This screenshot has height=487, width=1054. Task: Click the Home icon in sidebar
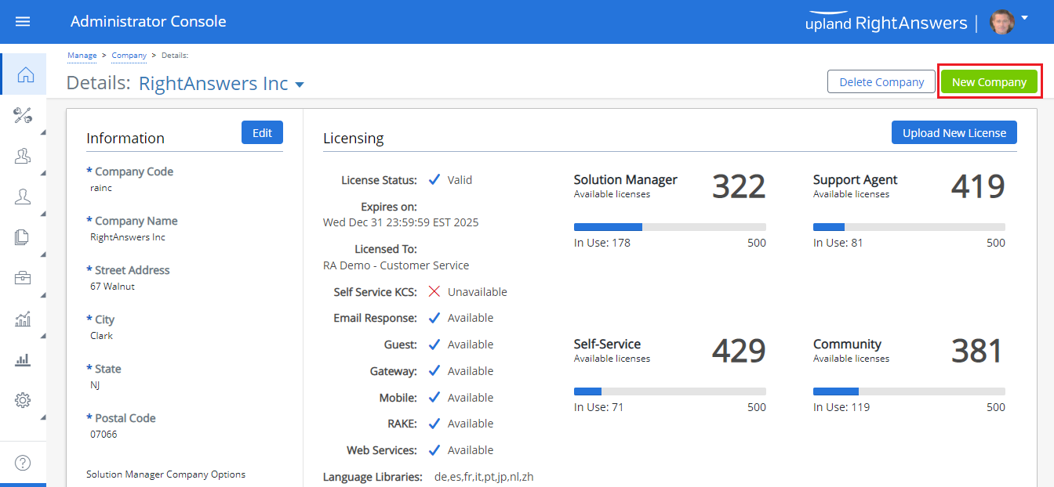[x=25, y=74]
